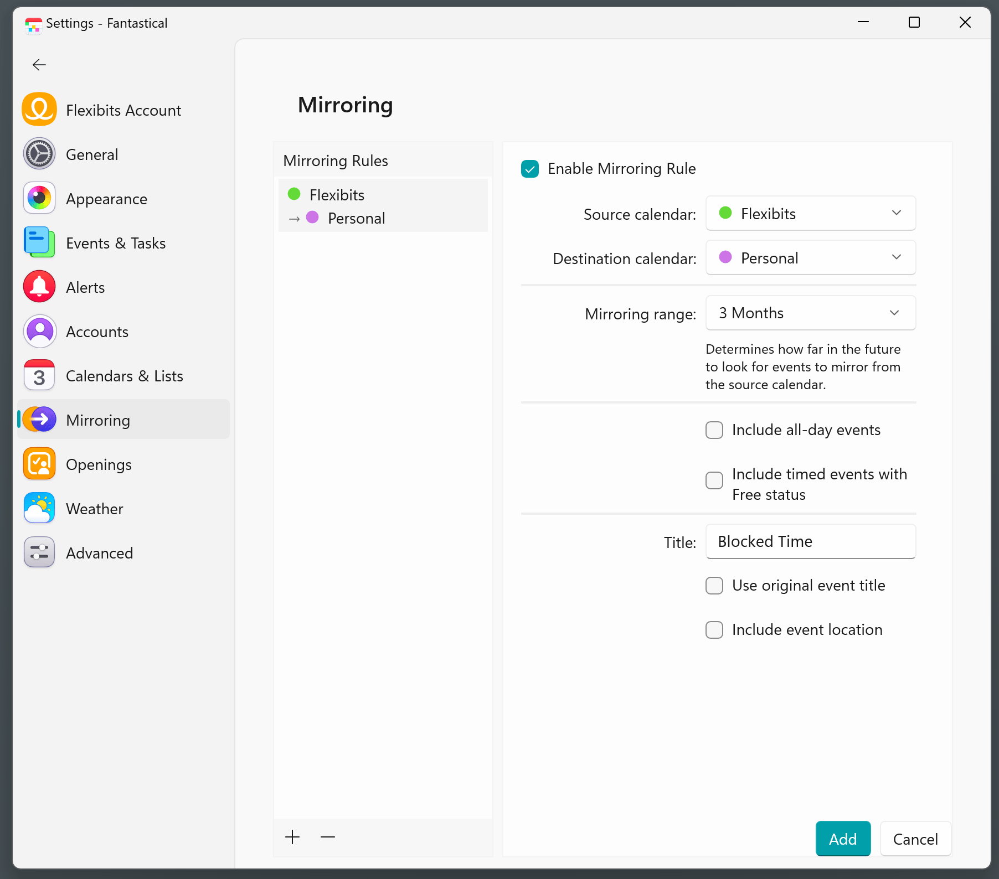Check Include timed events with Free status
Viewport: 999px width, 879px height.
point(714,480)
